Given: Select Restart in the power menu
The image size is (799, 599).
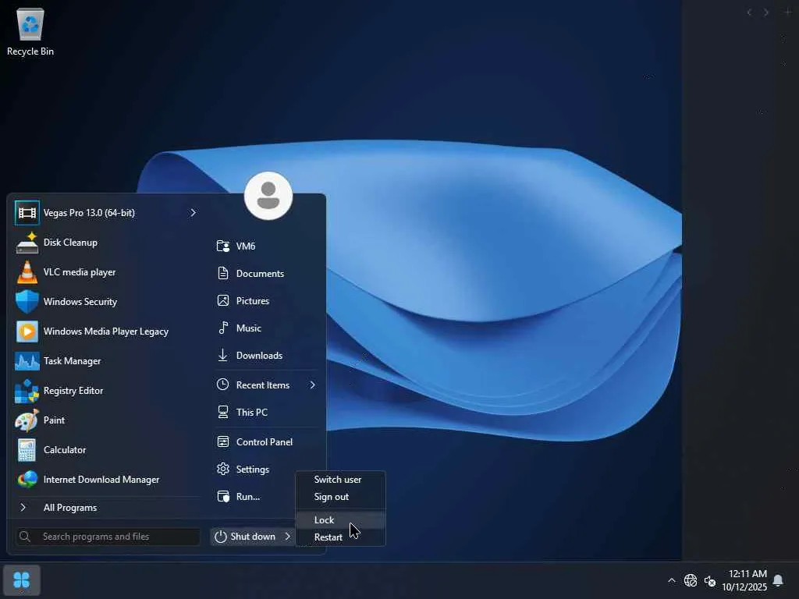Looking at the screenshot, I should [328, 537].
